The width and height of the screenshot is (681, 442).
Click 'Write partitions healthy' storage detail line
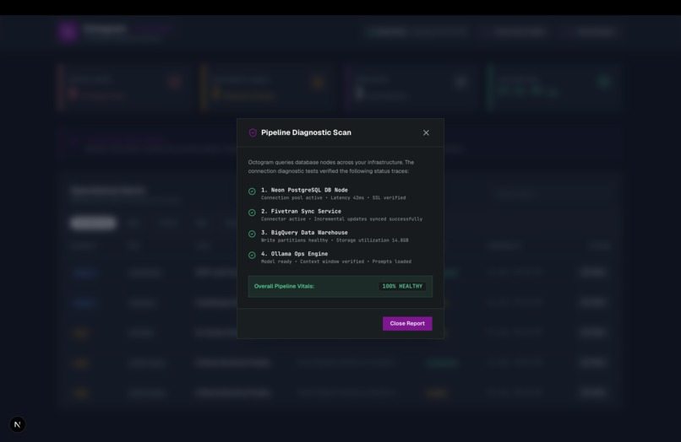[335, 240]
